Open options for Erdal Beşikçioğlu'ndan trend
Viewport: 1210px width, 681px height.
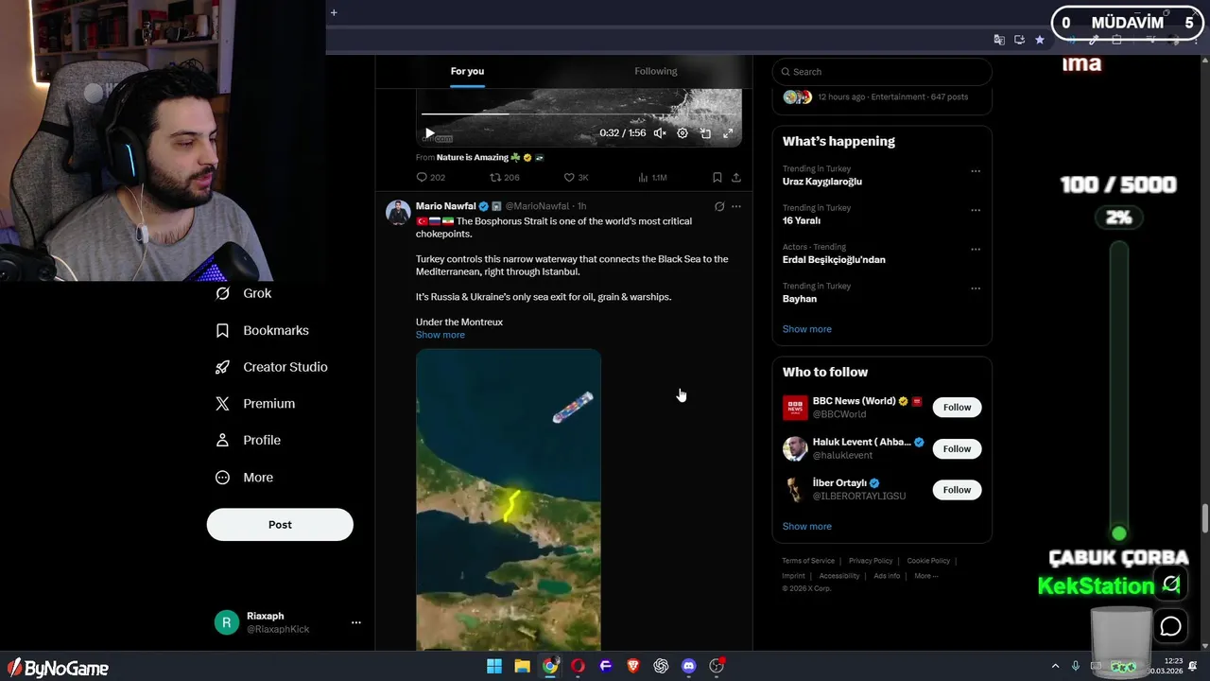[976, 250]
